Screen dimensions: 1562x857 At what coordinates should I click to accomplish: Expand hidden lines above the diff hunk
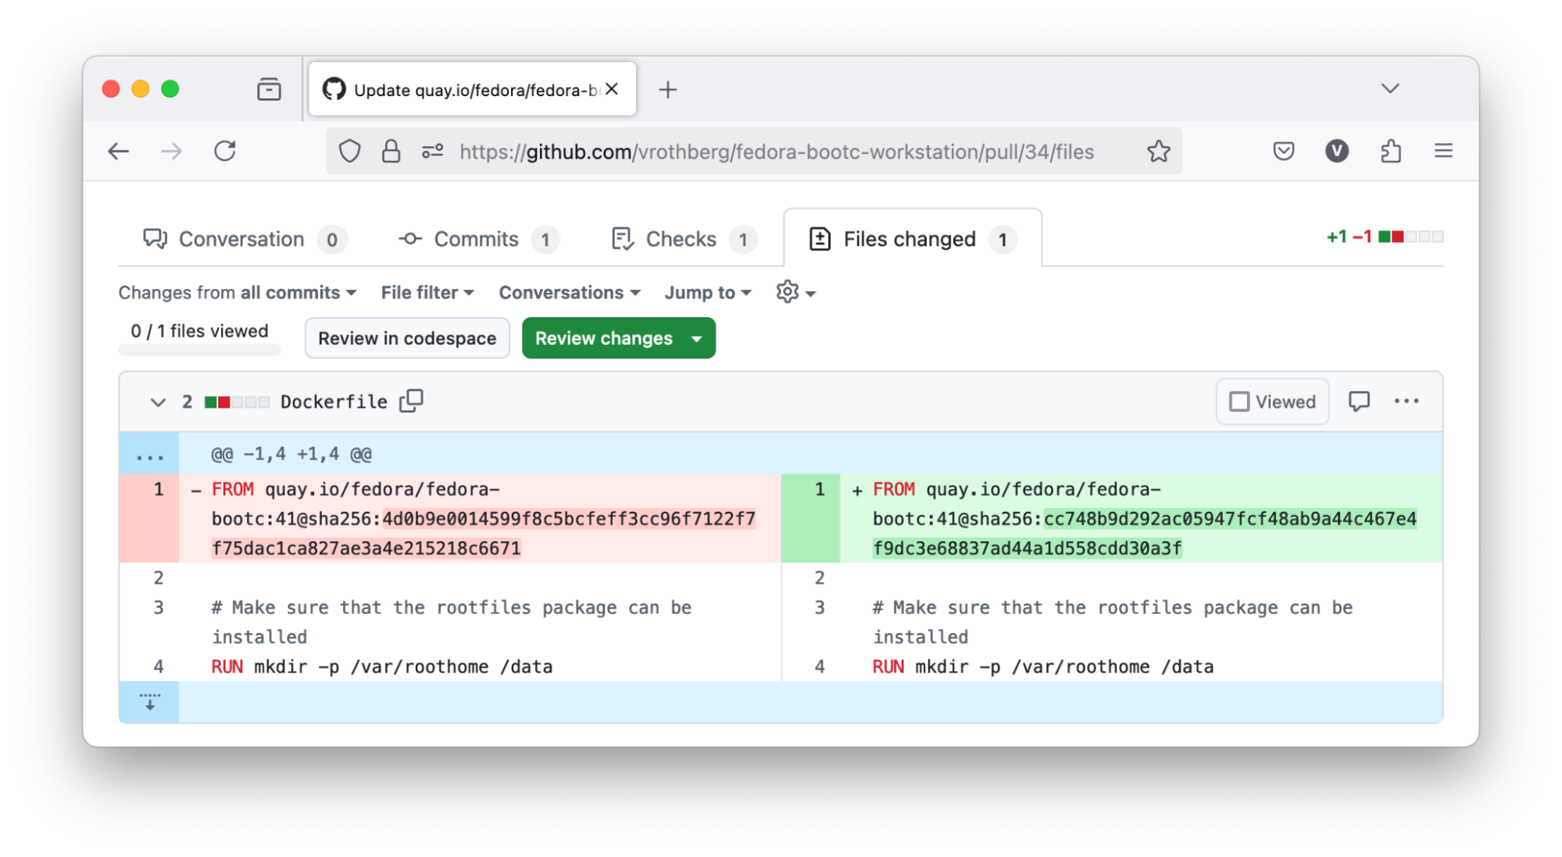click(149, 454)
